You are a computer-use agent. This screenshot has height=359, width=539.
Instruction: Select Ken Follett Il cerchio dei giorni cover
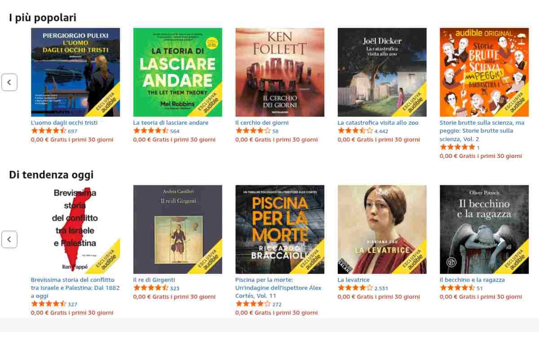[280, 72]
